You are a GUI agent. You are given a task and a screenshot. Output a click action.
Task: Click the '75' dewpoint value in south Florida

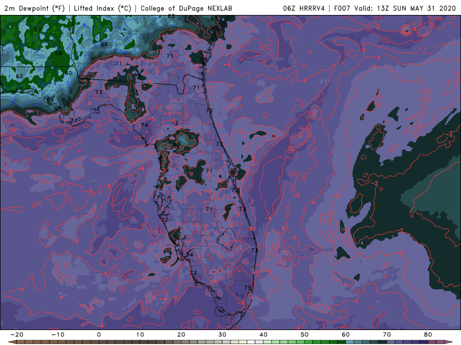tap(248, 288)
